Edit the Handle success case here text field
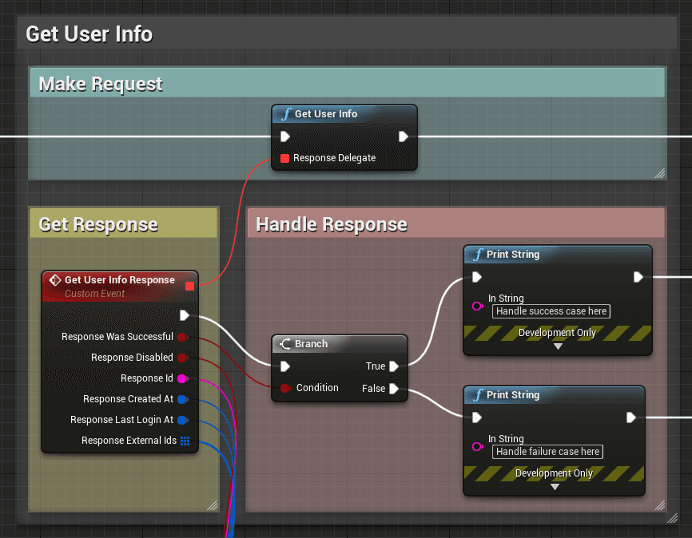This screenshot has height=538, width=692. [551, 311]
